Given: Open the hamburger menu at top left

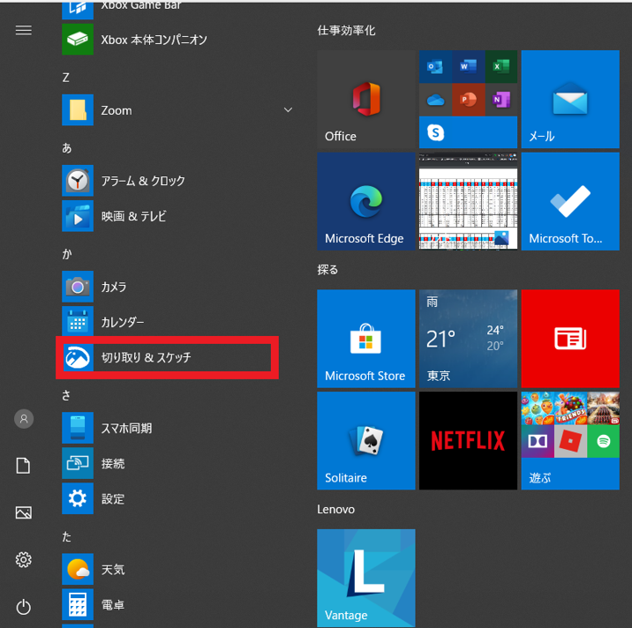Looking at the screenshot, I should coord(23,30).
